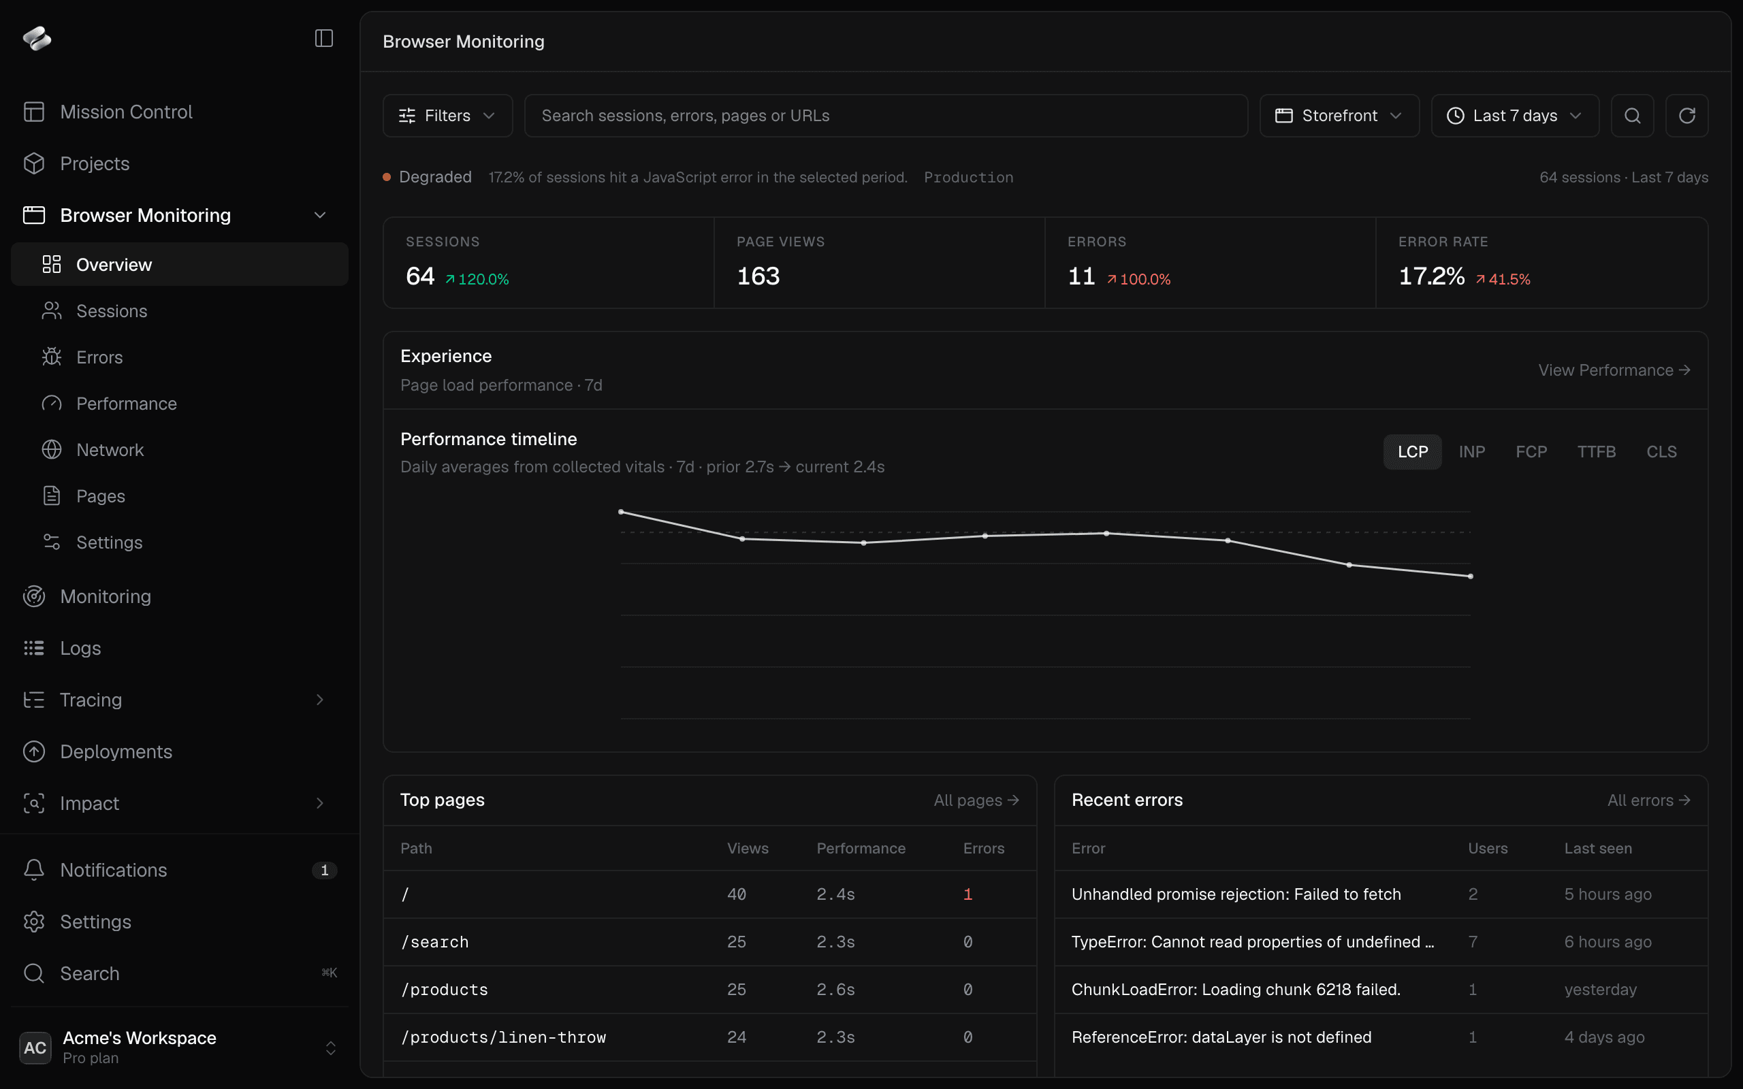This screenshot has width=1743, height=1089.
Task: Expand the Tracing submenu
Action: click(x=320, y=700)
